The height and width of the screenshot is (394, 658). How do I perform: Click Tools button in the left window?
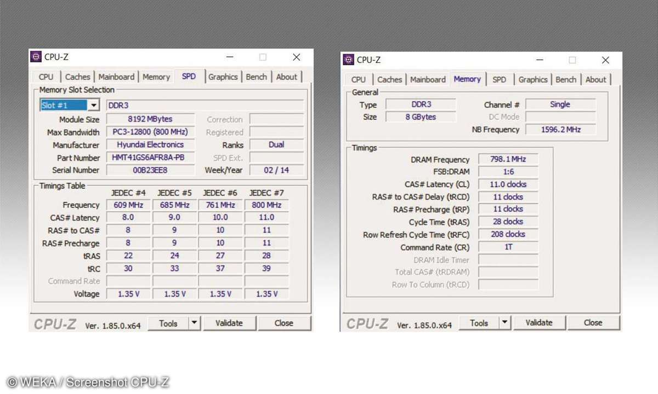[x=168, y=323]
